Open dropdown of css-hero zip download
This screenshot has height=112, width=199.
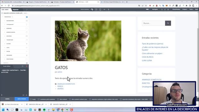[x=22, y=105]
